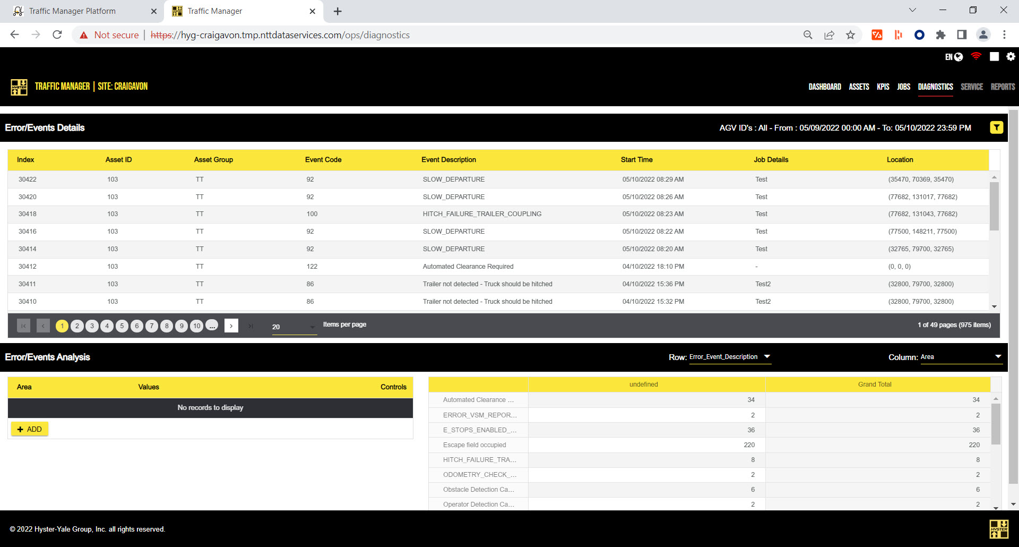This screenshot has width=1019, height=547.
Task: Open the Dashboard menu item
Action: point(824,87)
